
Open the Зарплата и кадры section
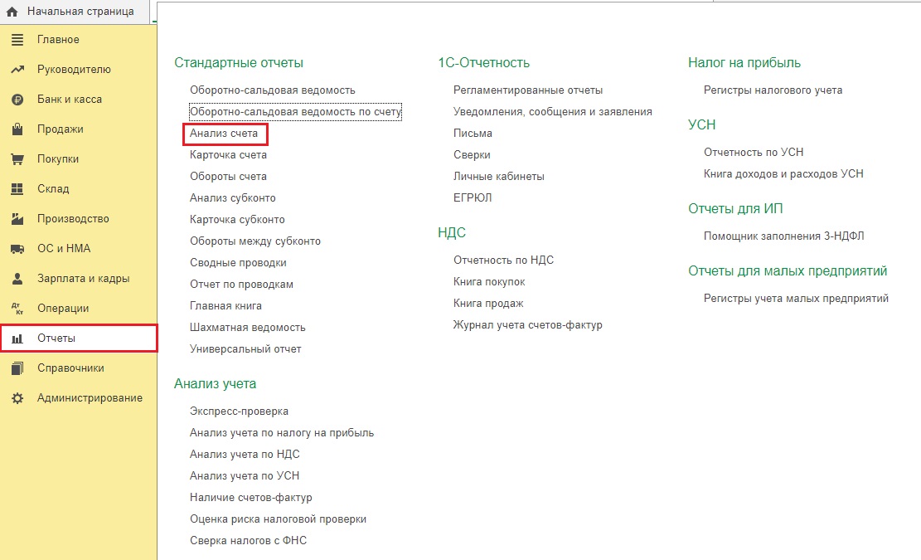tap(83, 279)
